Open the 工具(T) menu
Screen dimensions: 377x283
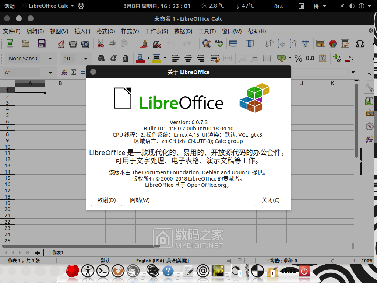point(207,31)
